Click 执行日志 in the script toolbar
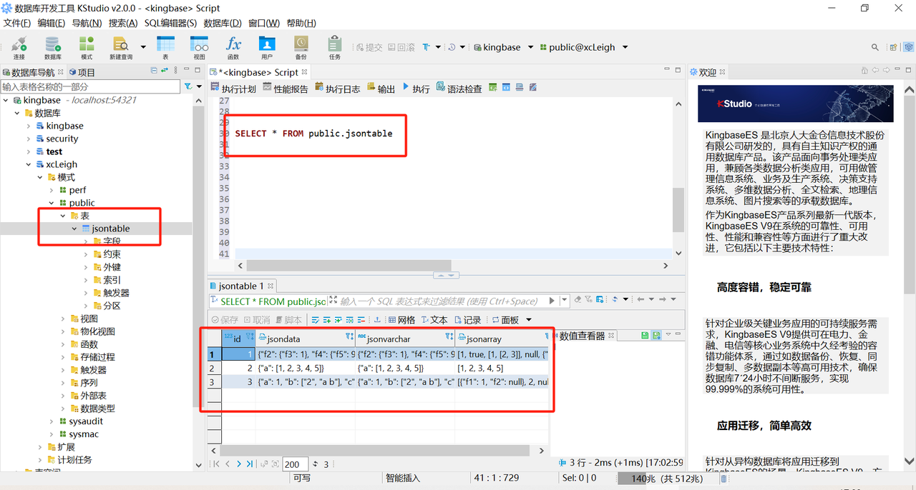 (x=338, y=89)
